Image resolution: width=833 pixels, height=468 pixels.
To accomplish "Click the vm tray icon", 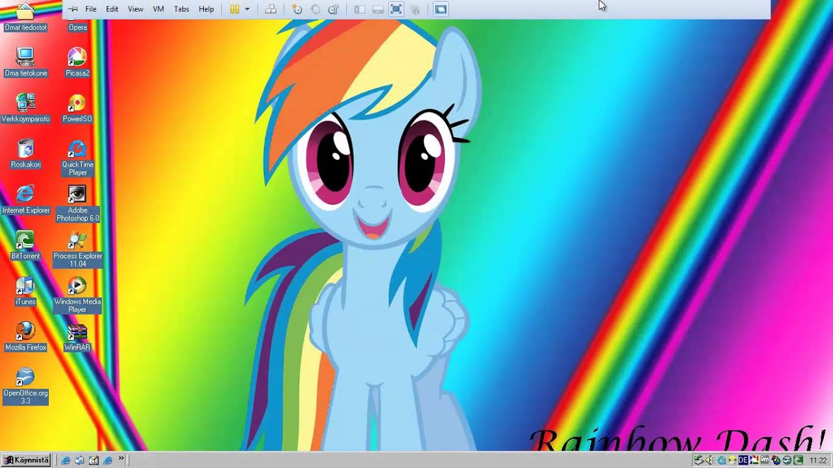I will 765,460.
